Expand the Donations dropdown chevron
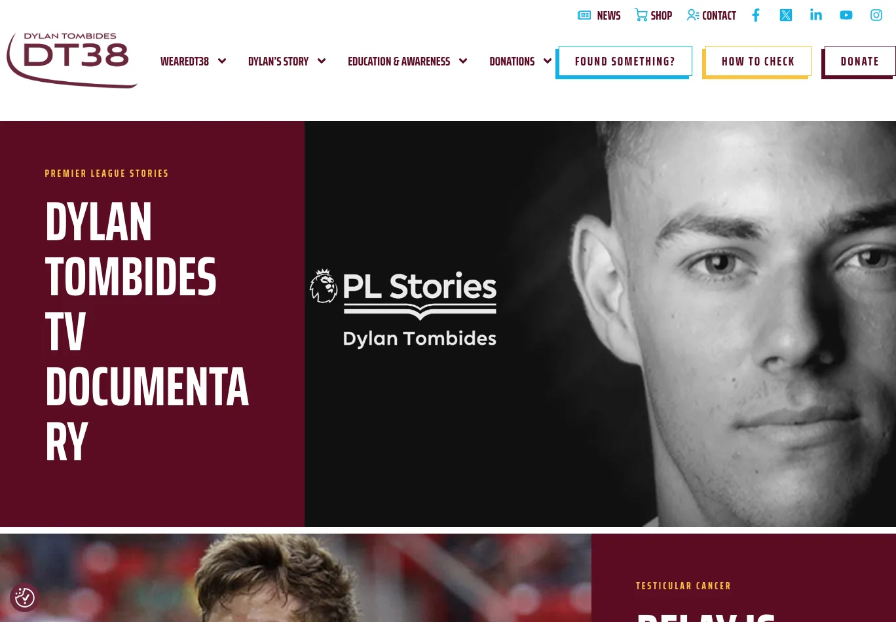Screen dimensions: 896x622 (548, 61)
